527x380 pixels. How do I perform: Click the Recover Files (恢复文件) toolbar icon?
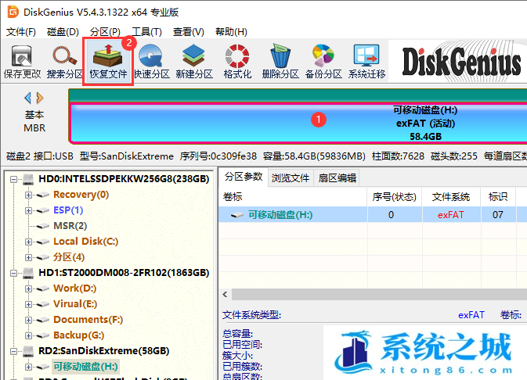[x=108, y=56]
